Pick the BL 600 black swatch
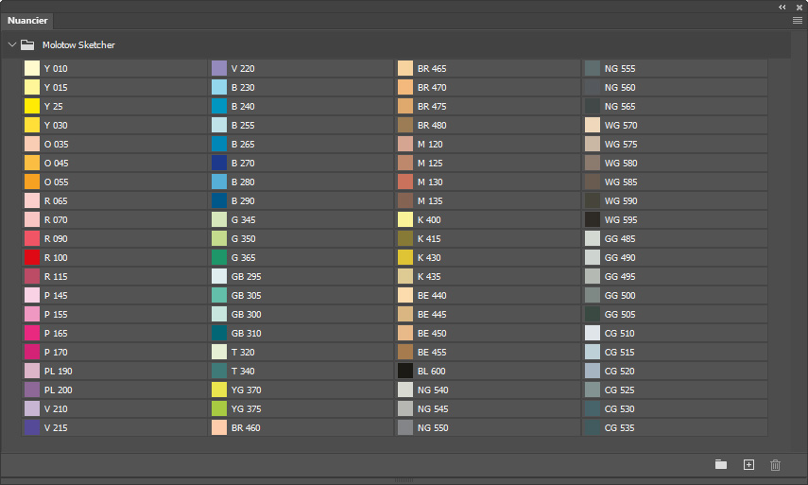The width and height of the screenshot is (808, 485). (405, 372)
